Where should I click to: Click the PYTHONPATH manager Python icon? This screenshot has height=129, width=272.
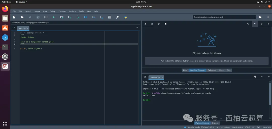coord(125,17)
